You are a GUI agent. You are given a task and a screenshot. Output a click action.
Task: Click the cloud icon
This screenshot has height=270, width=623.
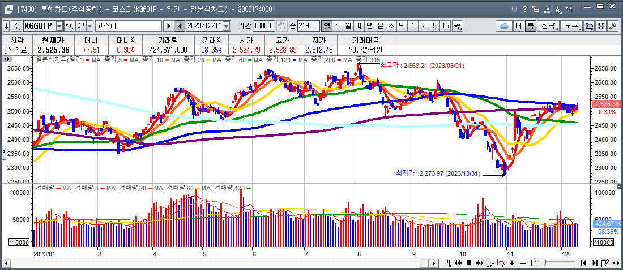504,26
